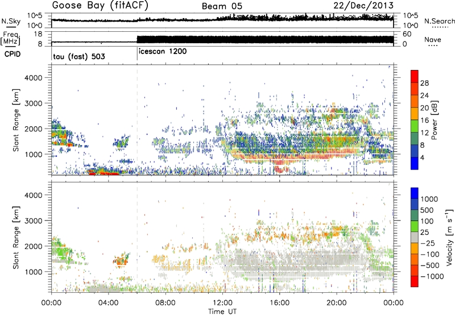
Task: Click the 'Beam 05' label
Action: (222, 6)
